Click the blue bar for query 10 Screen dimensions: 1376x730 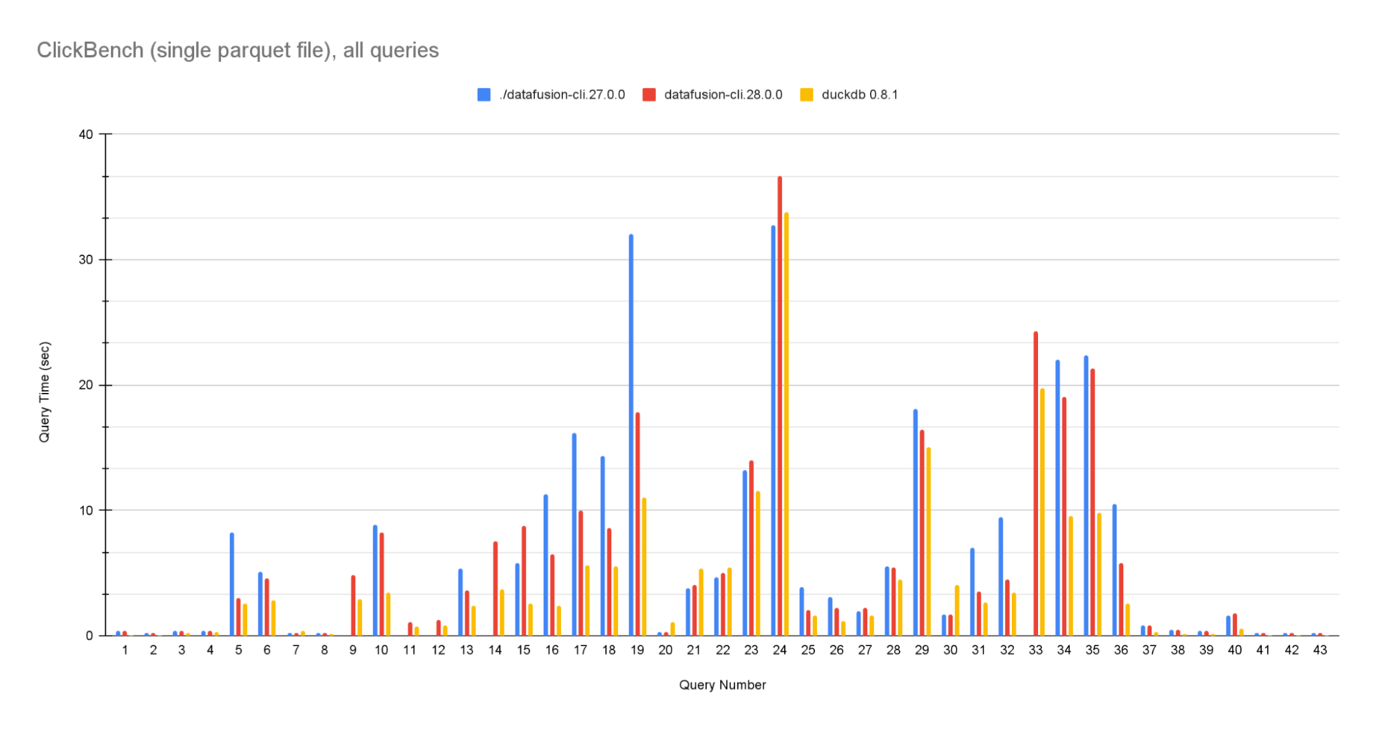(x=375, y=580)
